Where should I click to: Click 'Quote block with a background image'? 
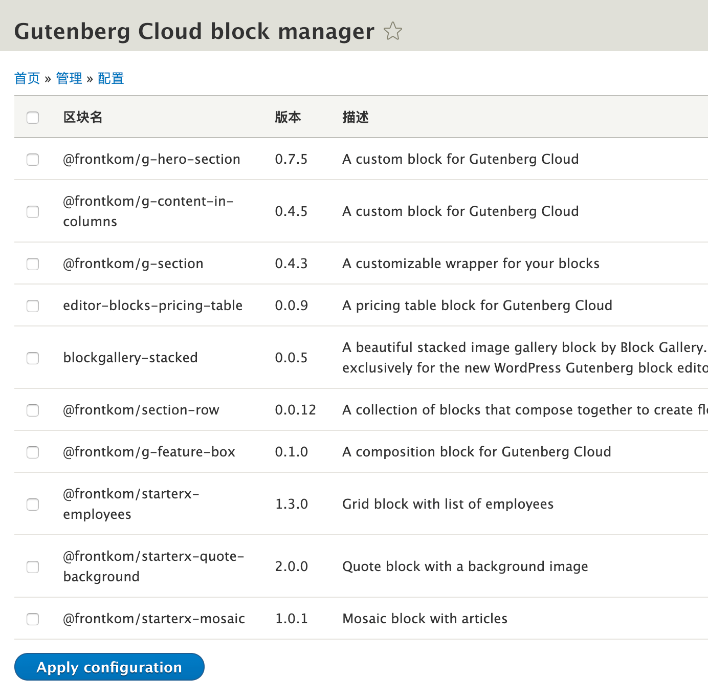coord(466,566)
